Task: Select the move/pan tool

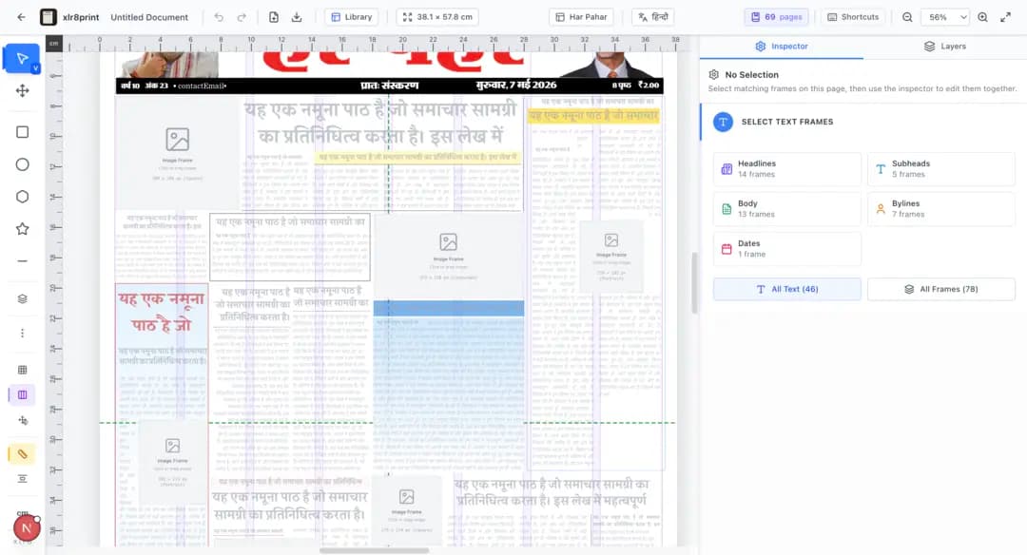Action: pyautogui.click(x=22, y=90)
